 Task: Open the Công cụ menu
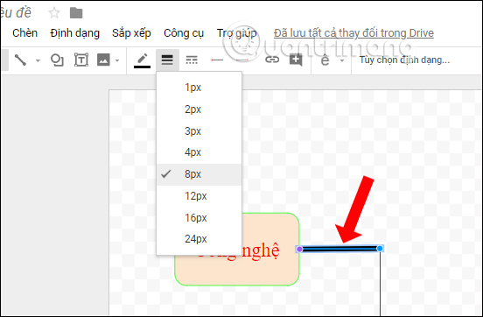point(184,33)
